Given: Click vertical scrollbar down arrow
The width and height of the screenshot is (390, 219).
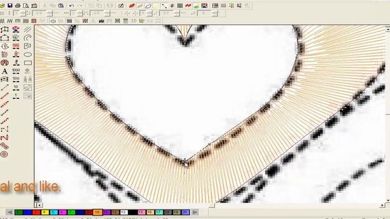Looking at the screenshot, I should [x=388, y=201].
